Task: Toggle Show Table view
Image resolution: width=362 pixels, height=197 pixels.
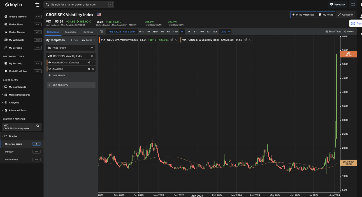Action: [x=333, y=32]
